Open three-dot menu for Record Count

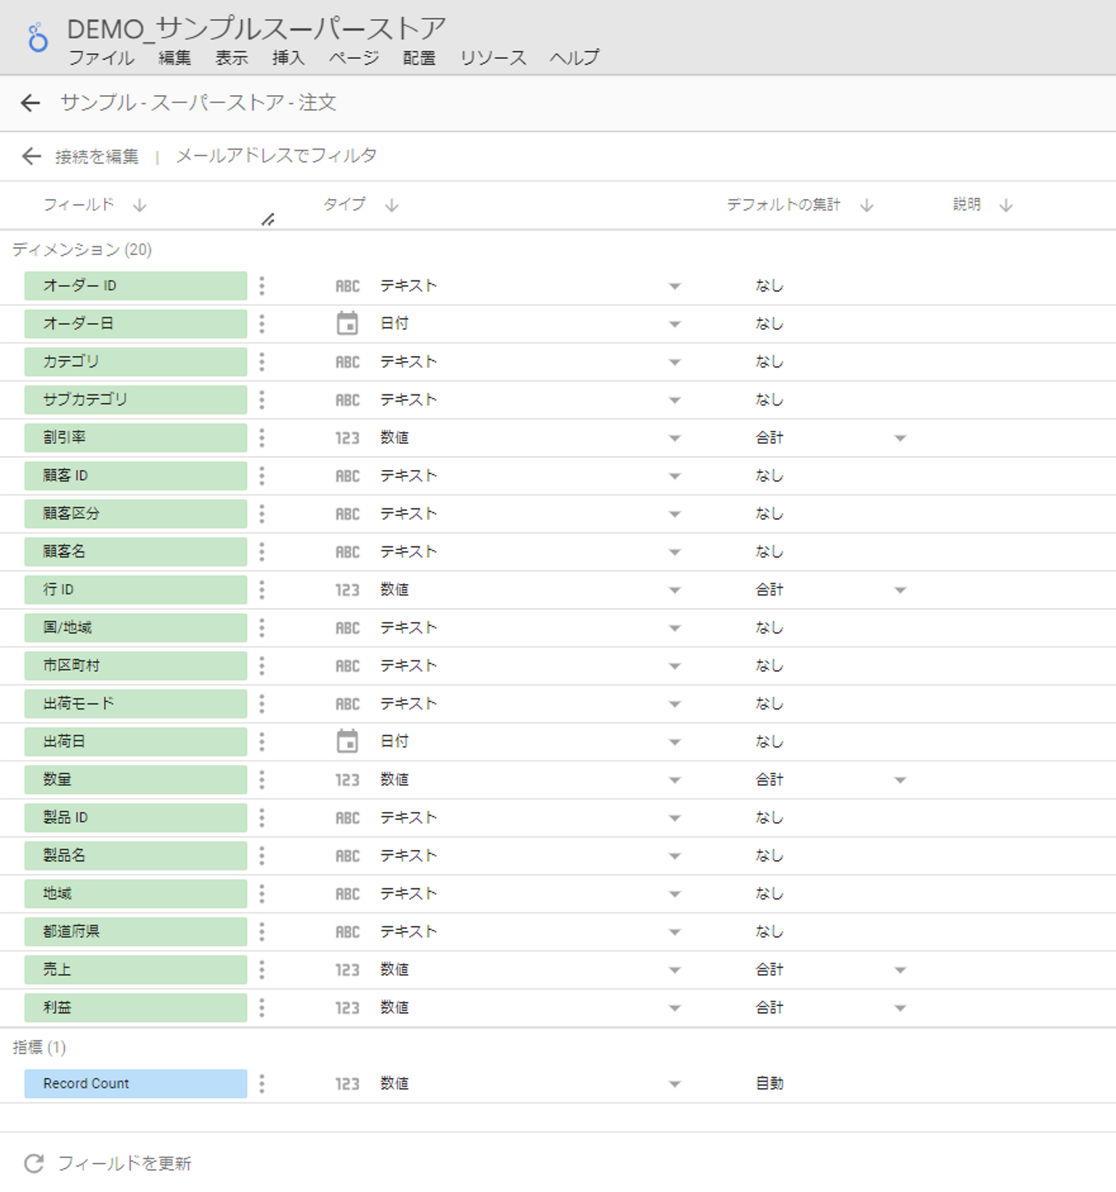click(x=262, y=1084)
